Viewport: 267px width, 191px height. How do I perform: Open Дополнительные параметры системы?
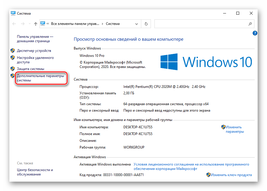pos(40,78)
